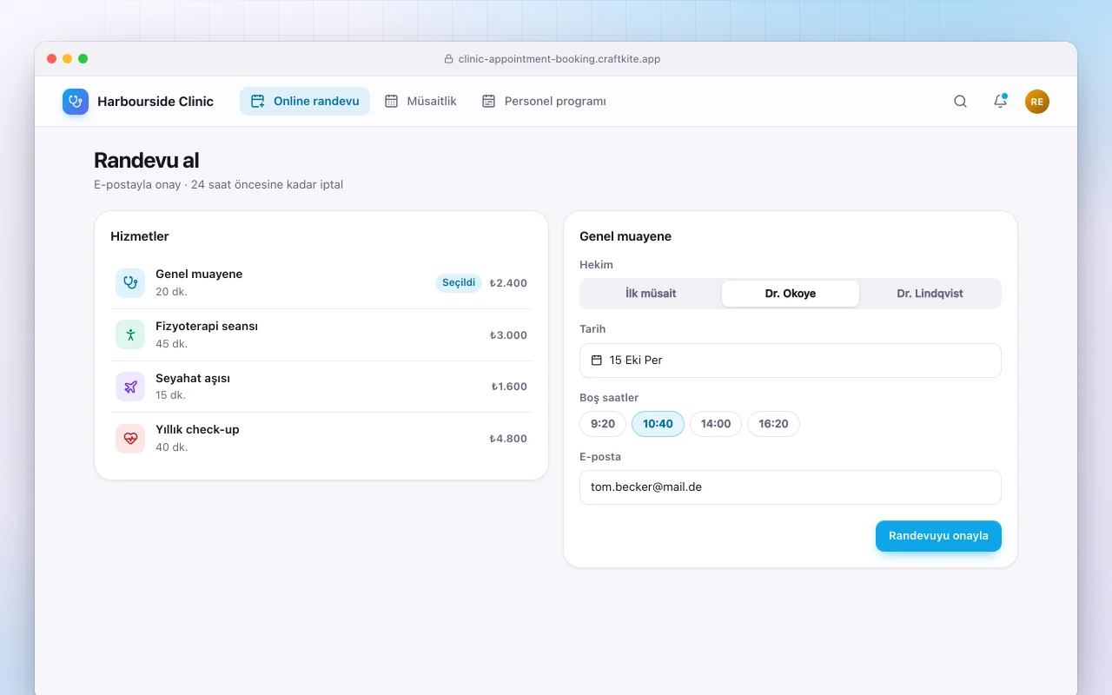Pick the 9:20 time slot
Image resolution: width=1112 pixels, height=695 pixels.
pyautogui.click(x=603, y=424)
